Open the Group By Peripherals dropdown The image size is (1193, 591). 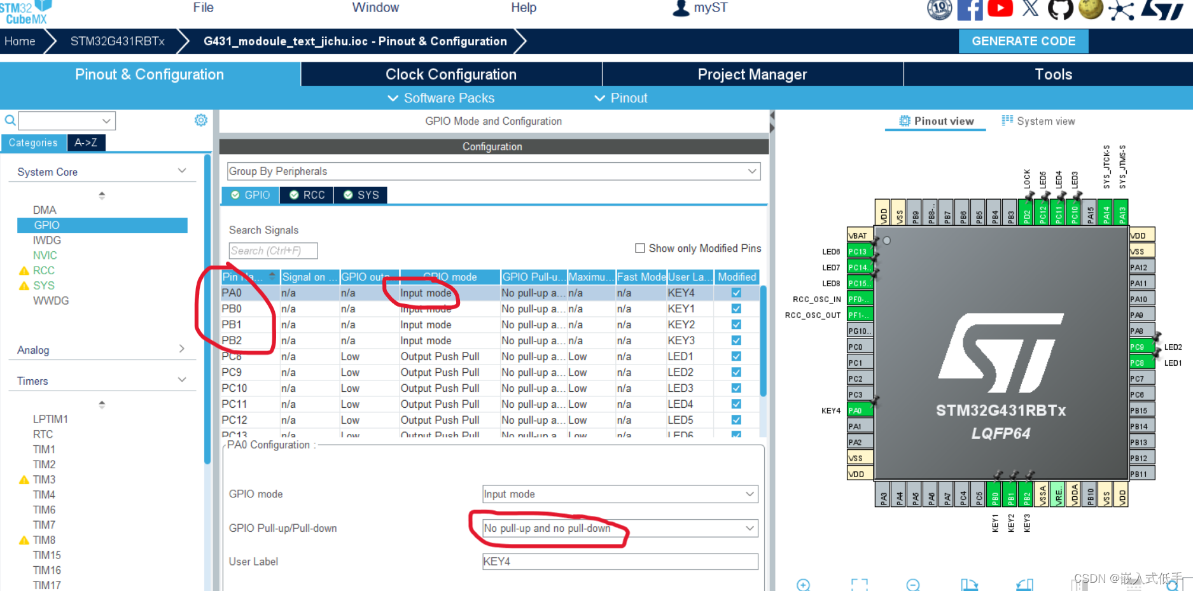click(x=494, y=171)
